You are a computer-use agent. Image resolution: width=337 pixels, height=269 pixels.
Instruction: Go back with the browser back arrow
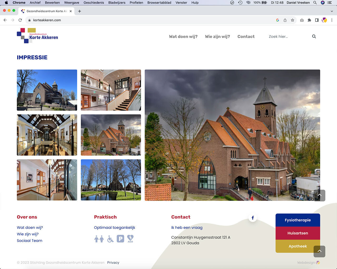(x=5, y=20)
